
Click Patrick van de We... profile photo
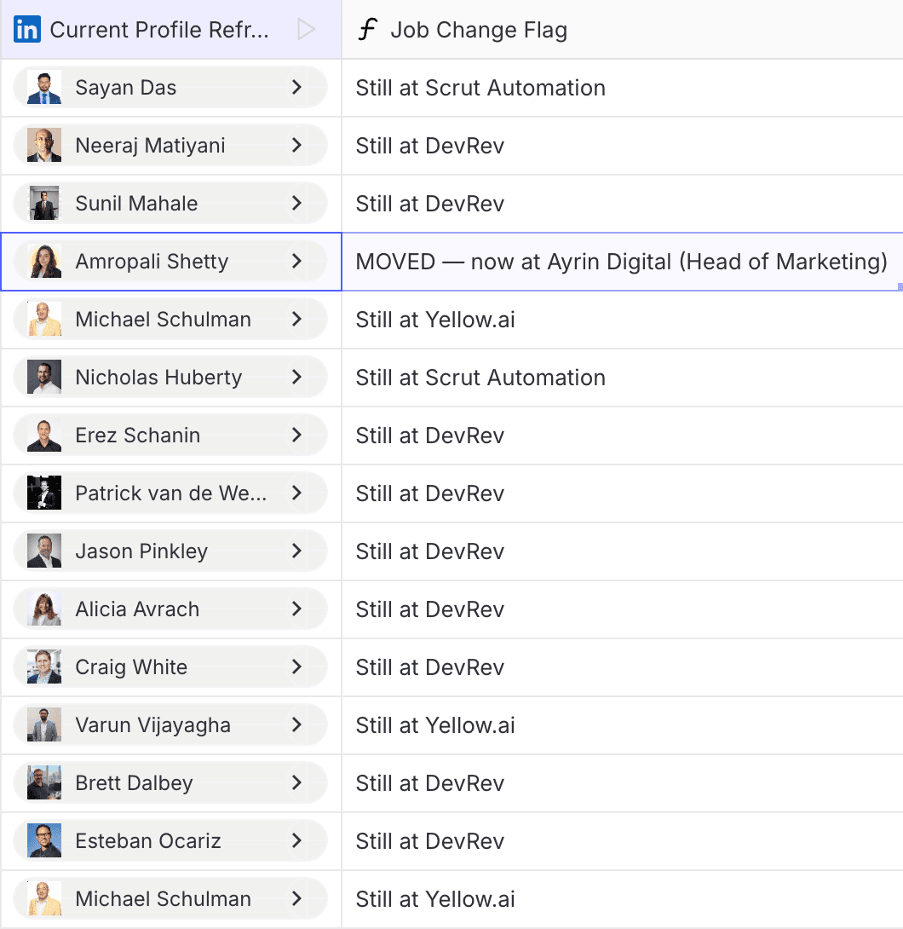coord(44,493)
